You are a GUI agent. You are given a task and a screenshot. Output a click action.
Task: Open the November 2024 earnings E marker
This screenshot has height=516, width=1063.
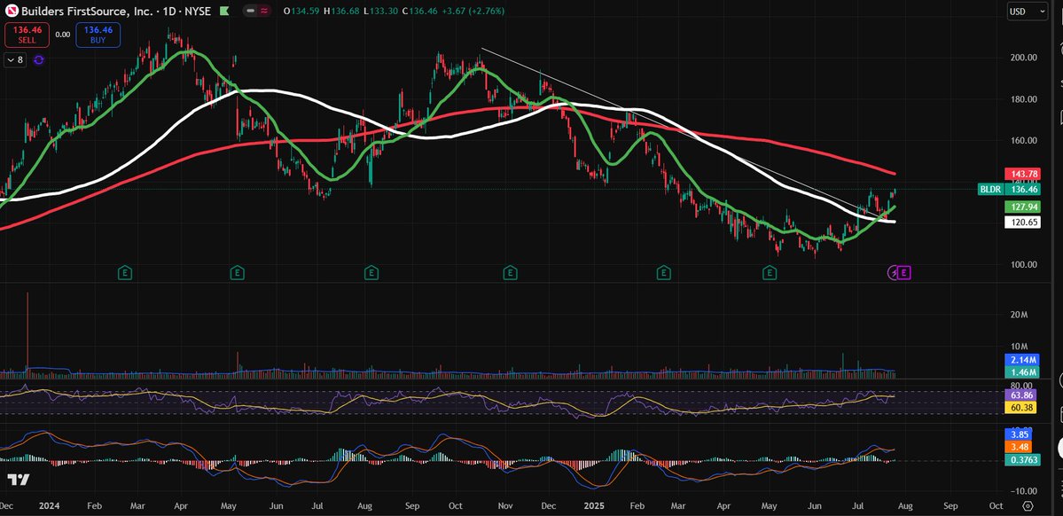coord(510,272)
